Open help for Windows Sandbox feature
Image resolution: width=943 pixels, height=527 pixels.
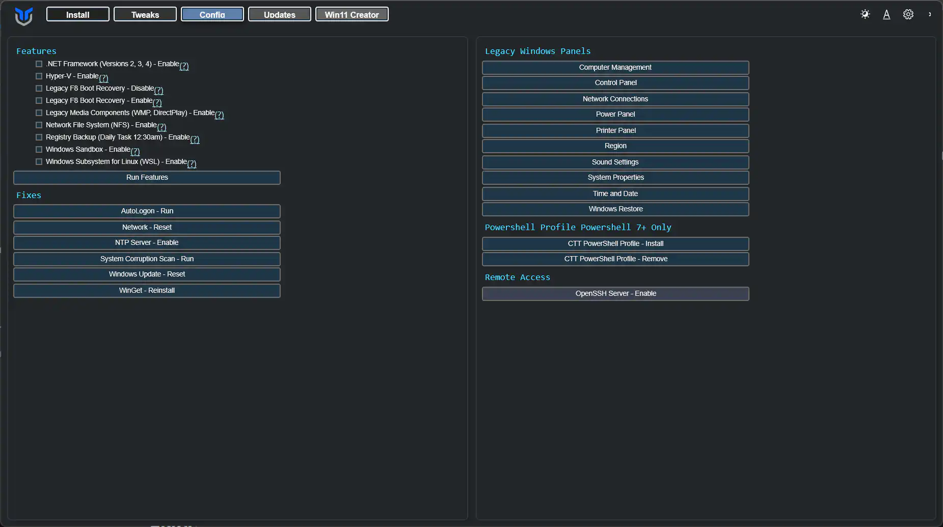tap(135, 151)
